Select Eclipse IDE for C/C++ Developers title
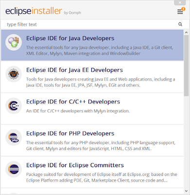 (x=73, y=102)
